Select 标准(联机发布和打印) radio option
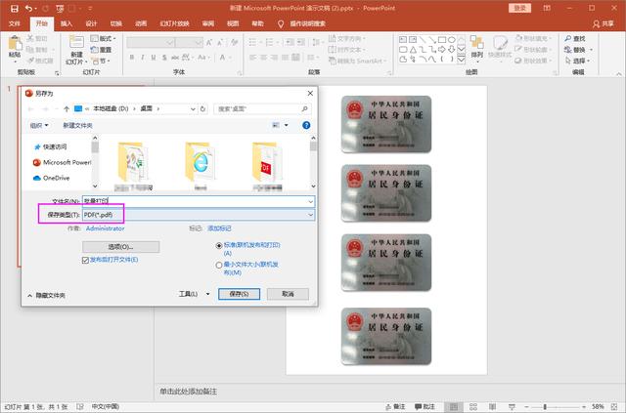The width and height of the screenshot is (626, 413). click(219, 247)
